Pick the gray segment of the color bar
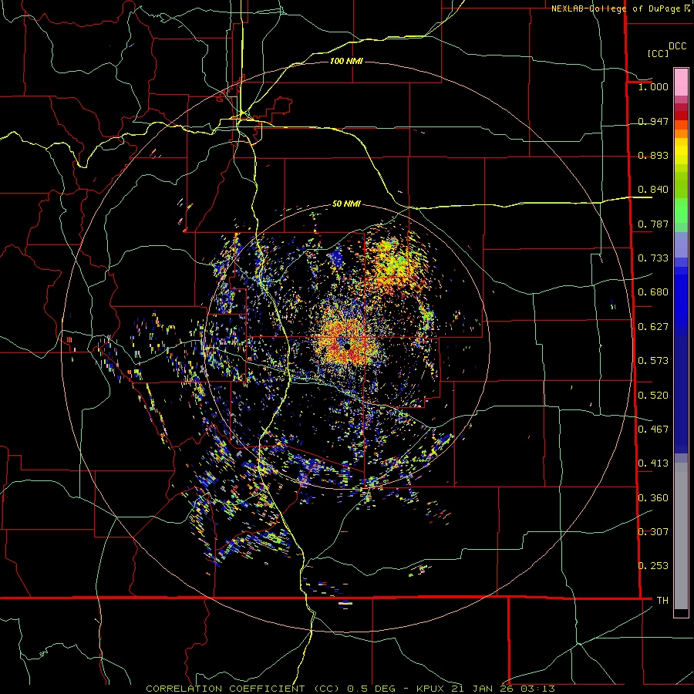The height and width of the screenshot is (694, 694). 681,536
